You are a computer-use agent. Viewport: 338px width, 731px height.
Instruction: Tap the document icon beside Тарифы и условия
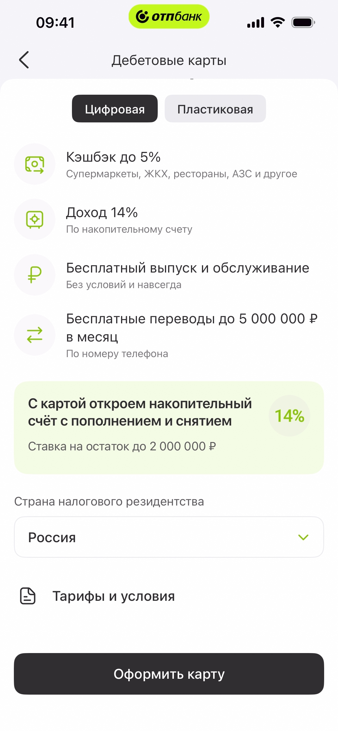click(x=28, y=596)
